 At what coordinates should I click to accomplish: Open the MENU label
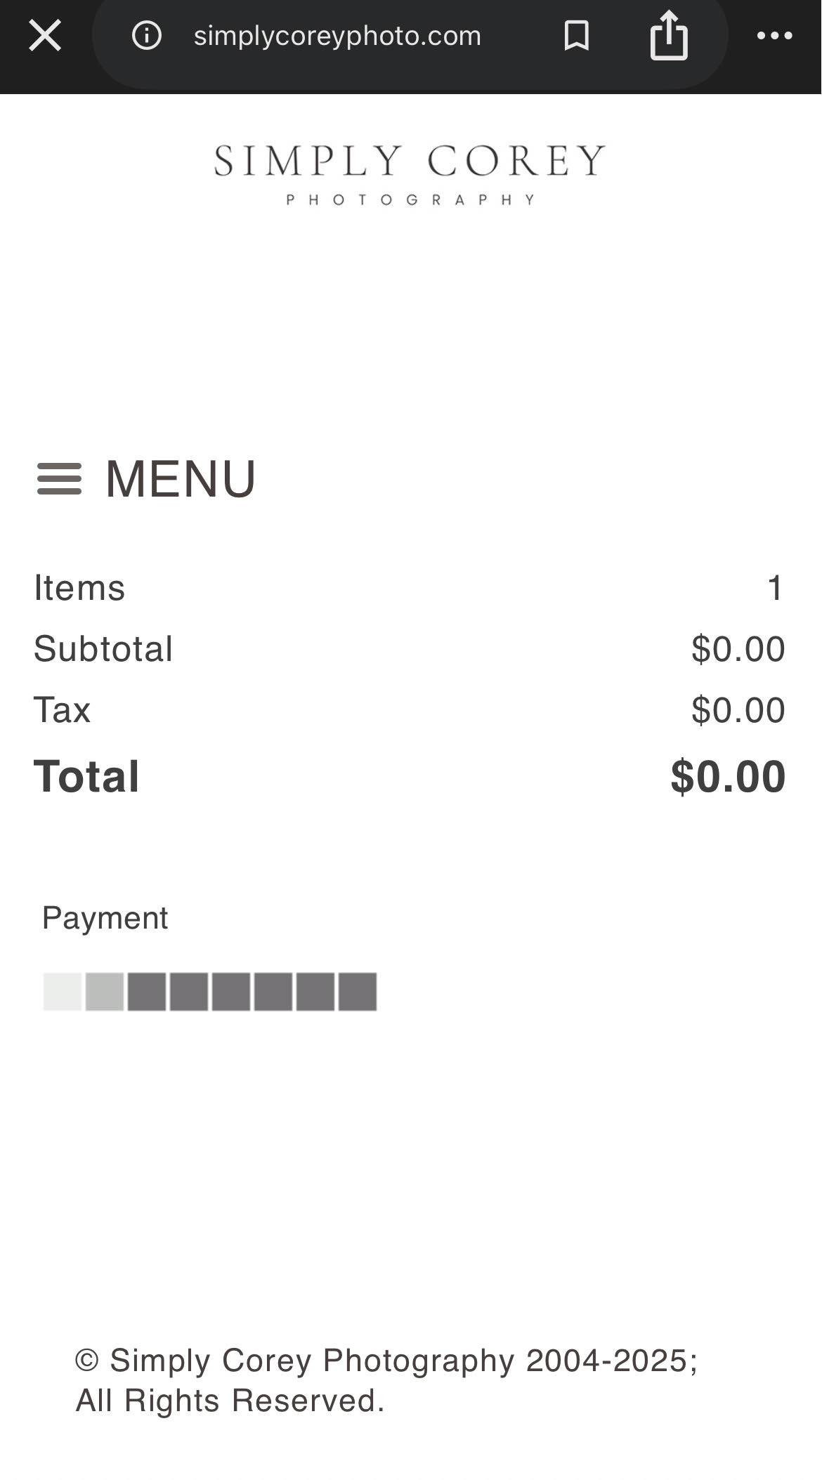pyautogui.click(x=181, y=479)
